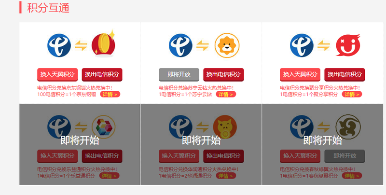Viewport: 386px width, 195px height.
Task: Open 详情 for Jufenxiang points exchange
Action: coord(352,94)
